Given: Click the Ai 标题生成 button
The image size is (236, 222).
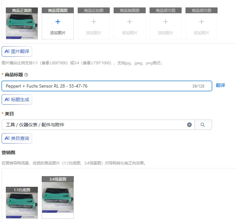Looking at the screenshot, I should [17, 100].
